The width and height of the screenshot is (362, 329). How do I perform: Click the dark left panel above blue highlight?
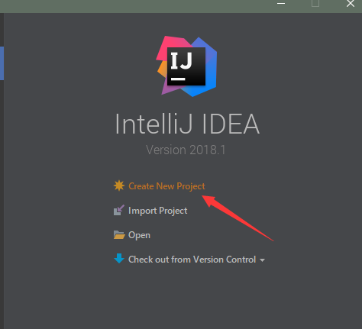2,30
